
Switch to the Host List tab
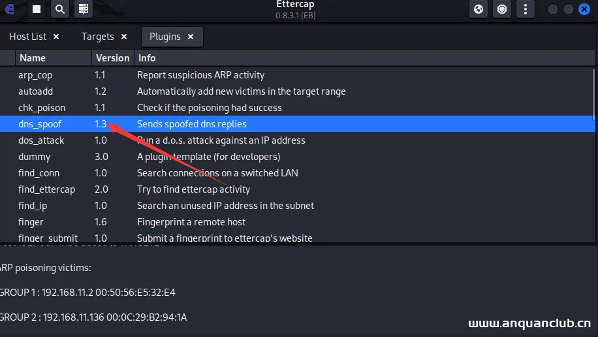click(x=28, y=37)
